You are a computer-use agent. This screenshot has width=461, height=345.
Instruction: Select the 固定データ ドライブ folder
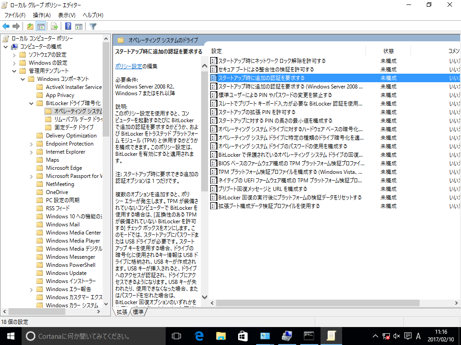(x=74, y=127)
